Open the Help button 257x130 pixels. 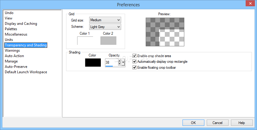click(x=242, y=123)
